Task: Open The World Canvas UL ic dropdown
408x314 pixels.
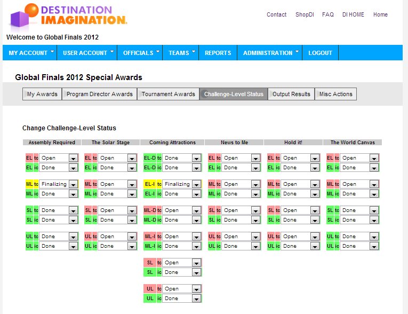Action: click(359, 246)
